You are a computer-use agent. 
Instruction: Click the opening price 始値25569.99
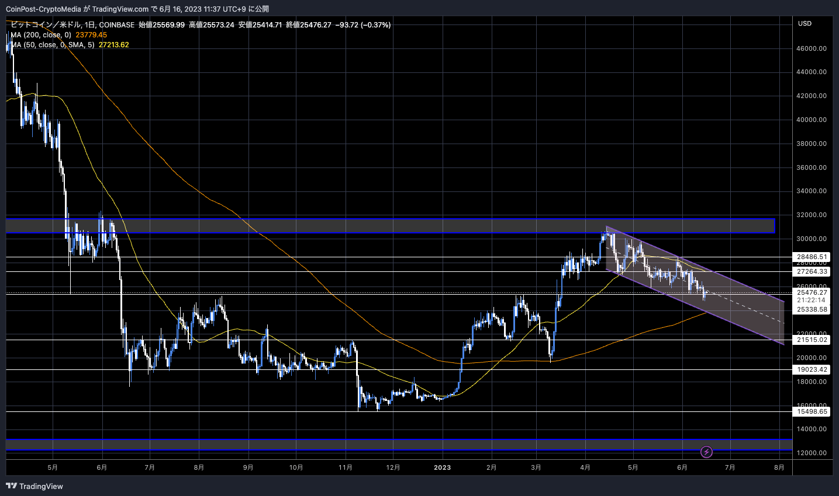161,25
